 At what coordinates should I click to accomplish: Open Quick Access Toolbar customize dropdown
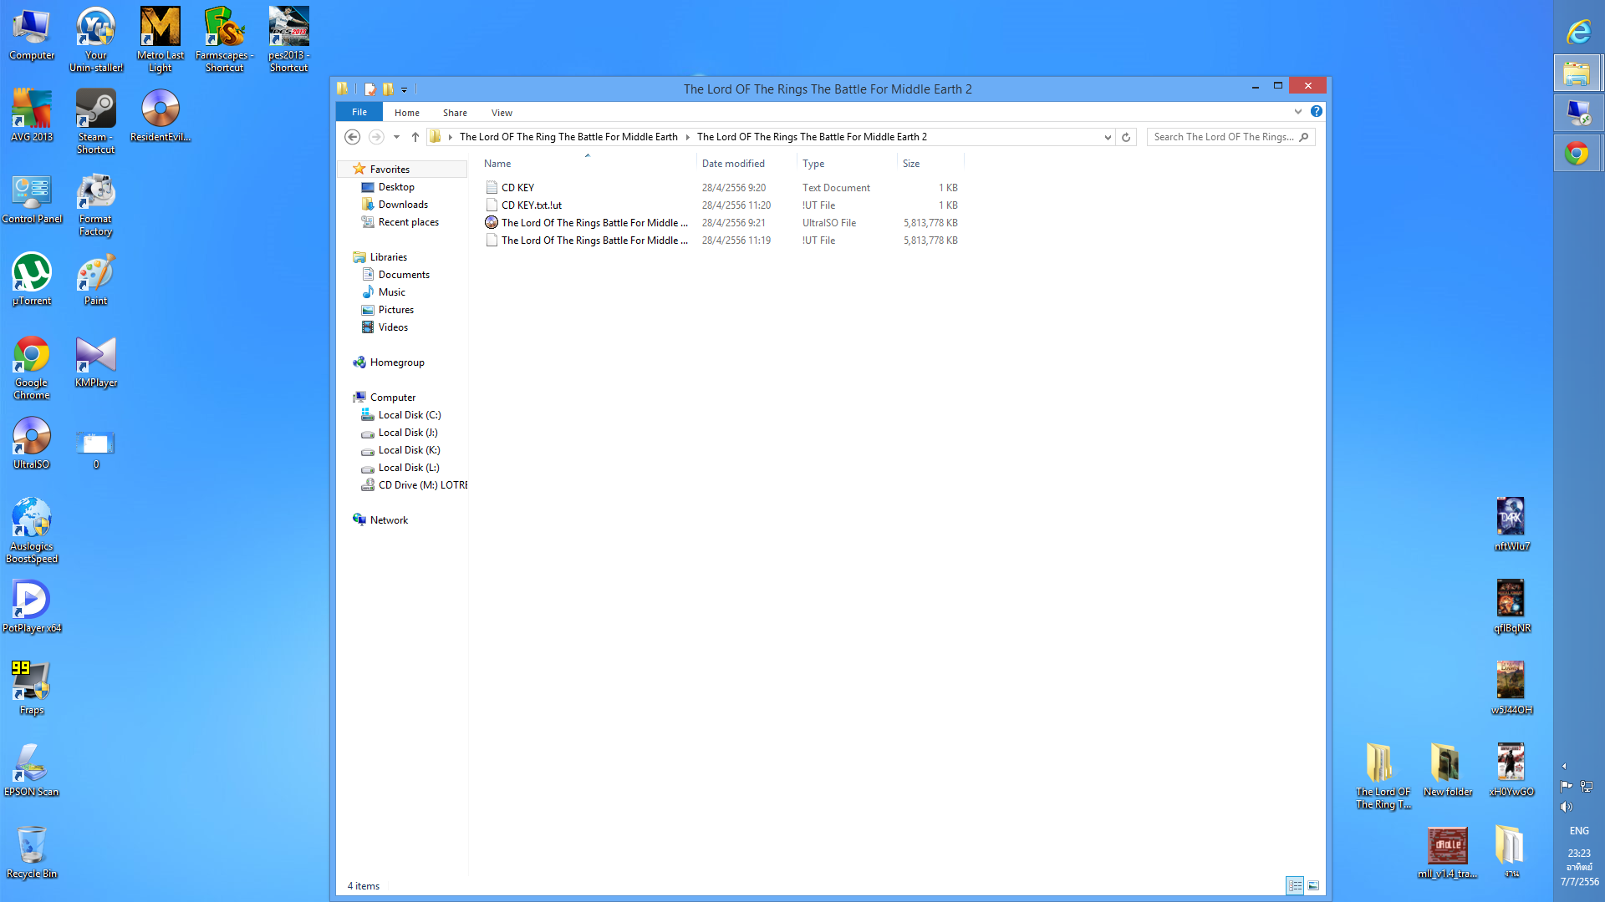405,89
